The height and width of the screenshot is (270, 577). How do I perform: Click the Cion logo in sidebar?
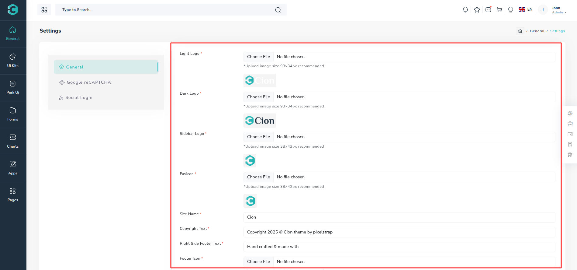pyautogui.click(x=13, y=10)
